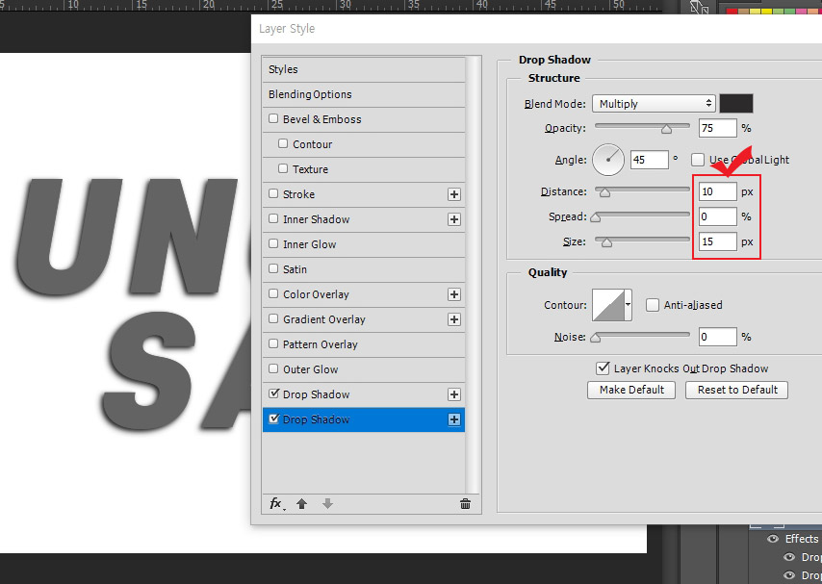Screen dimensions: 822x584
Task: Click the Make Default button
Action: click(631, 390)
